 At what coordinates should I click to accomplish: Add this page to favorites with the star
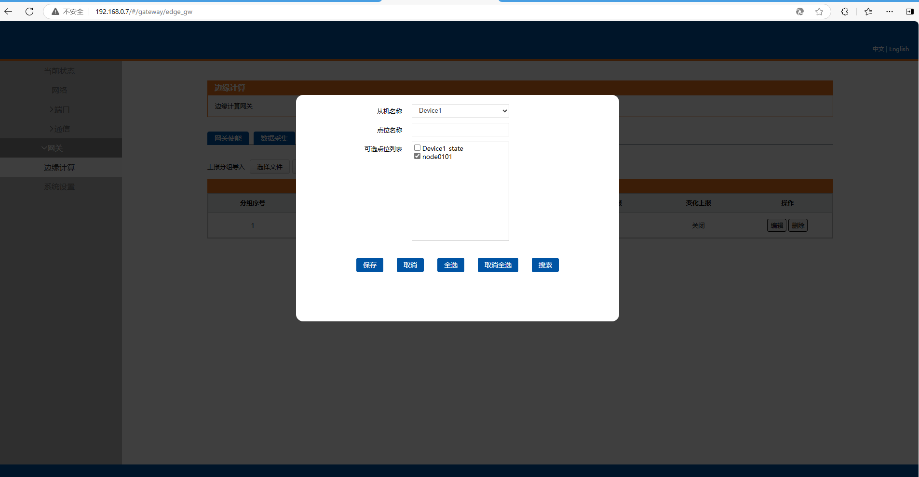click(819, 12)
